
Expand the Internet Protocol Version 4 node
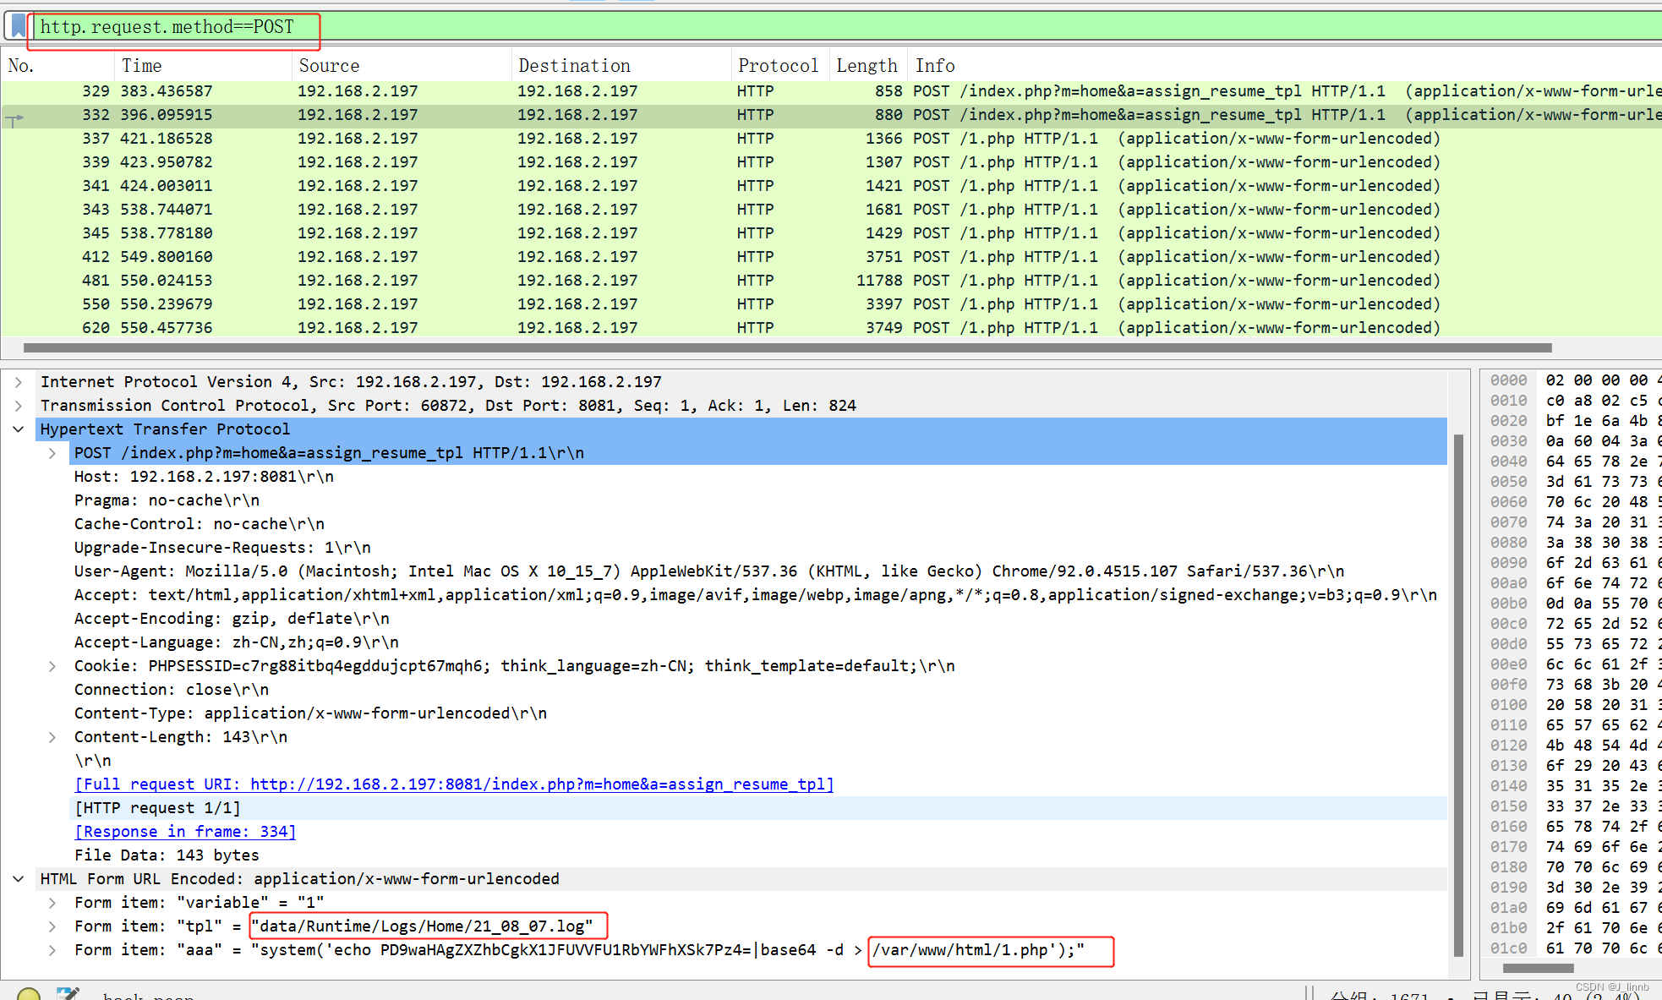click(19, 381)
